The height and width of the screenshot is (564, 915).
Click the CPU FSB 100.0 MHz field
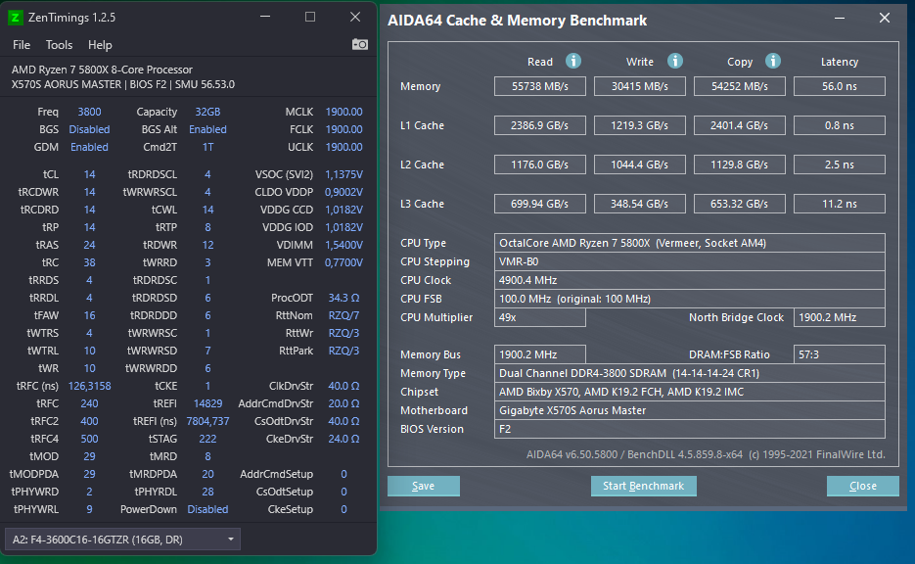pos(690,299)
